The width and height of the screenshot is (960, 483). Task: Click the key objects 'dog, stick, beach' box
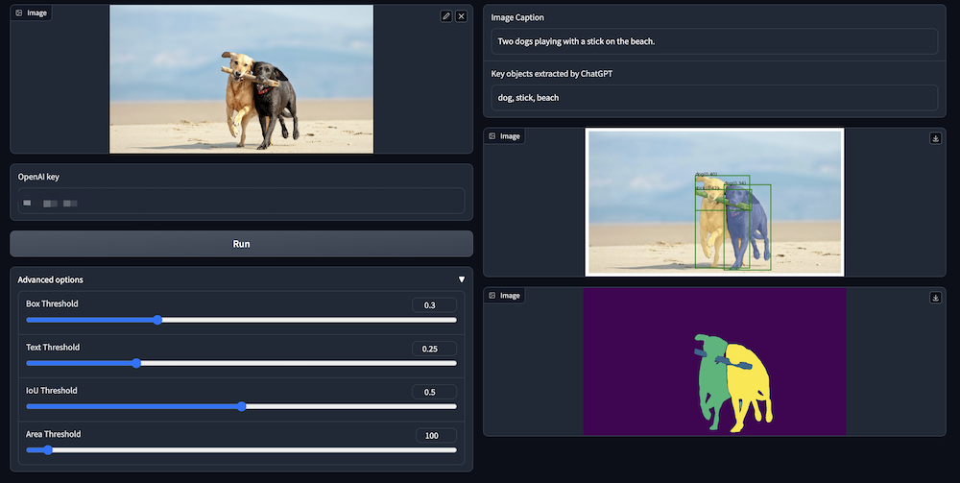pyautogui.click(x=714, y=97)
